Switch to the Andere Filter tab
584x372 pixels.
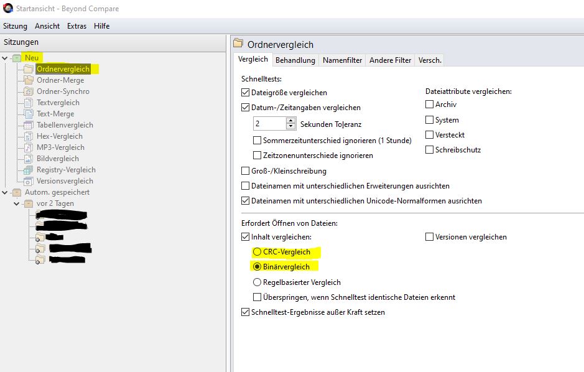[391, 60]
